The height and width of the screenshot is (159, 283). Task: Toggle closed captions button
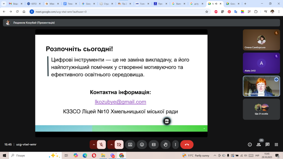[x=154, y=144]
